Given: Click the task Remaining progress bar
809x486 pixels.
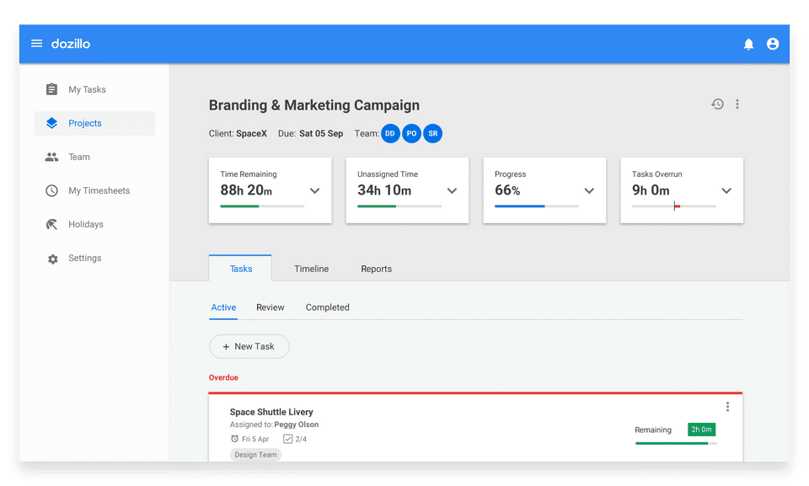Looking at the screenshot, I should coord(676,443).
